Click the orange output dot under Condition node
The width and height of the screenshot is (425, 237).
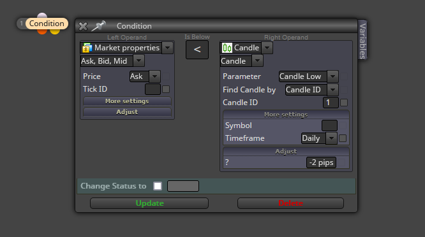tap(42, 32)
